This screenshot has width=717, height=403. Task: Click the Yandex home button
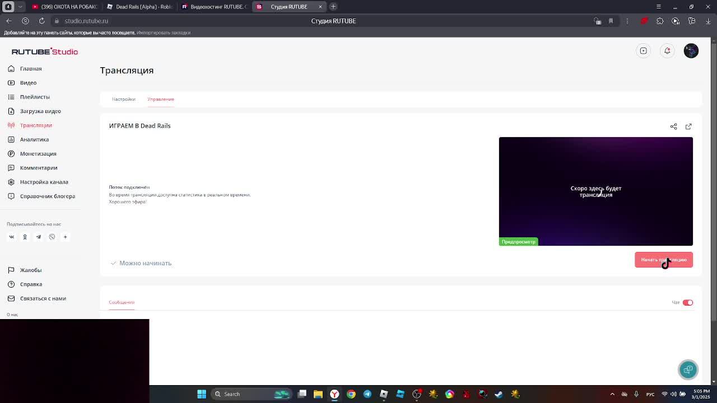click(25, 21)
